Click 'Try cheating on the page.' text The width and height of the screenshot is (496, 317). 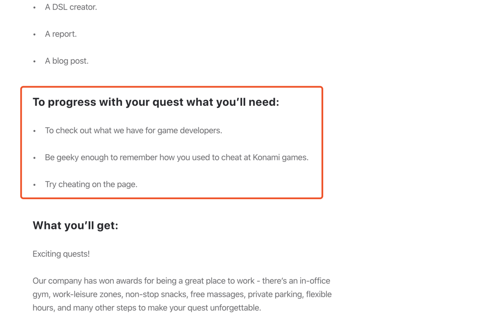click(91, 184)
